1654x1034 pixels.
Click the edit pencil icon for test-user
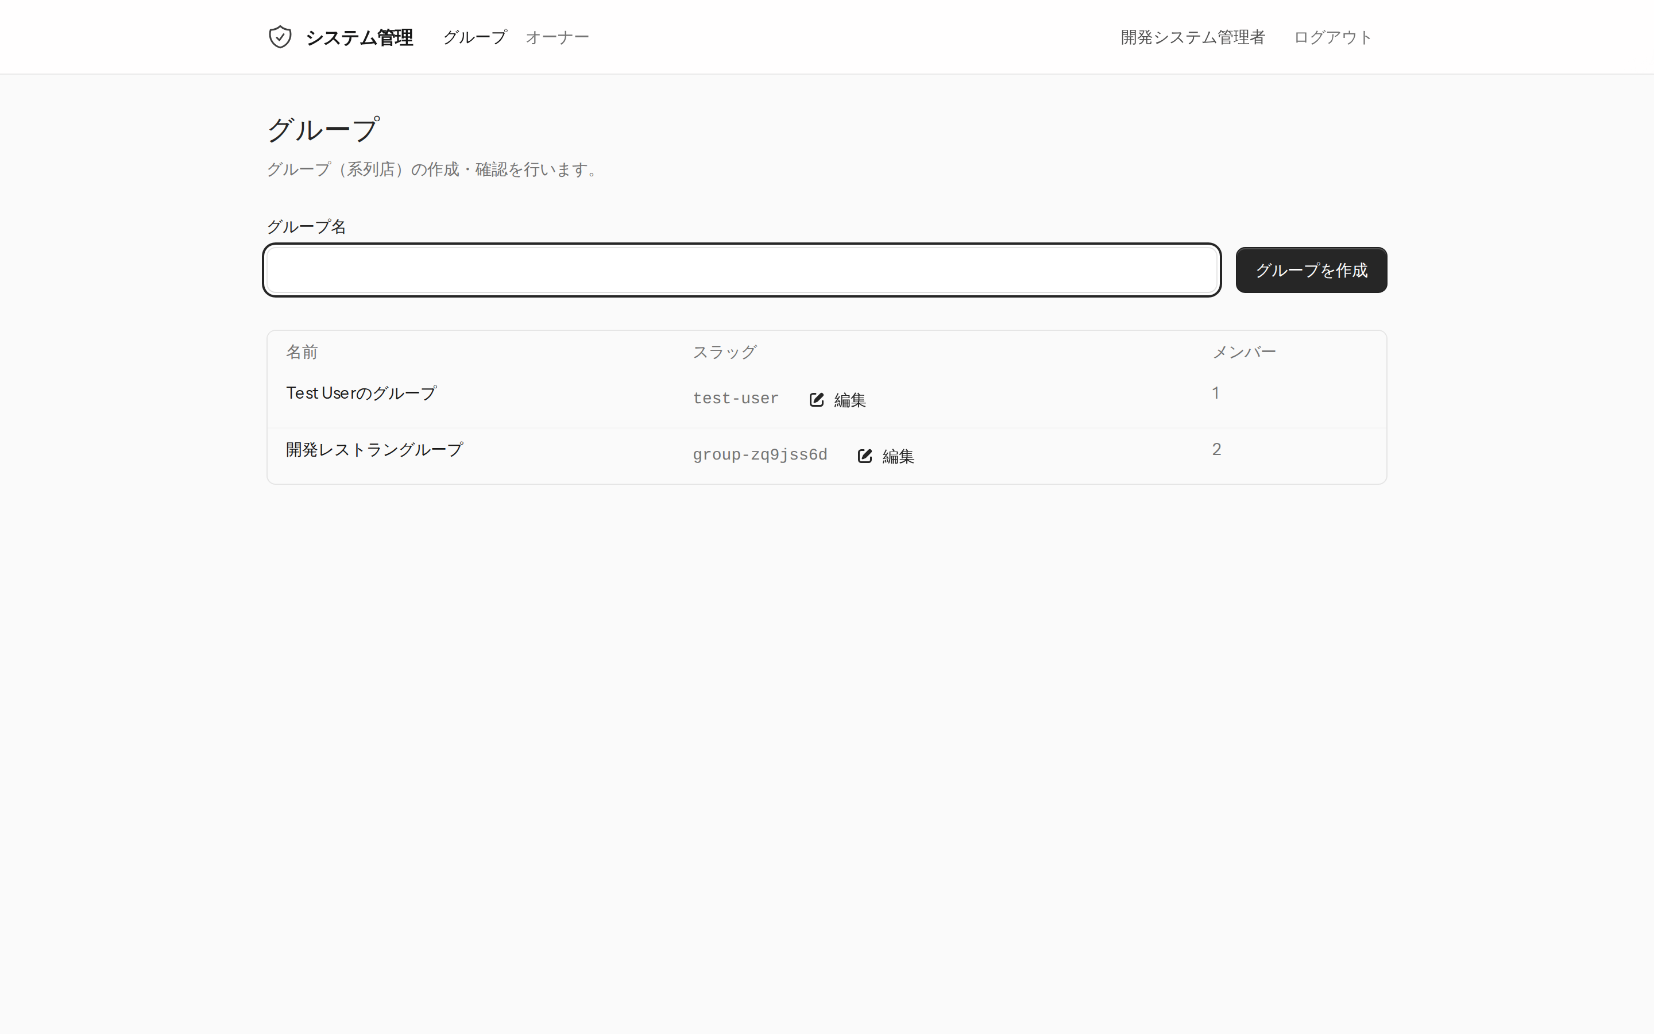pyautogui.click(x=816, y=399)
